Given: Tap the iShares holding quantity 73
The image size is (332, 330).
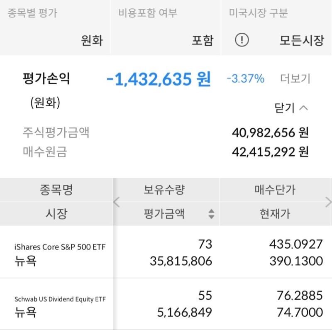Looking at the screenshot, I should pos(205,244).
